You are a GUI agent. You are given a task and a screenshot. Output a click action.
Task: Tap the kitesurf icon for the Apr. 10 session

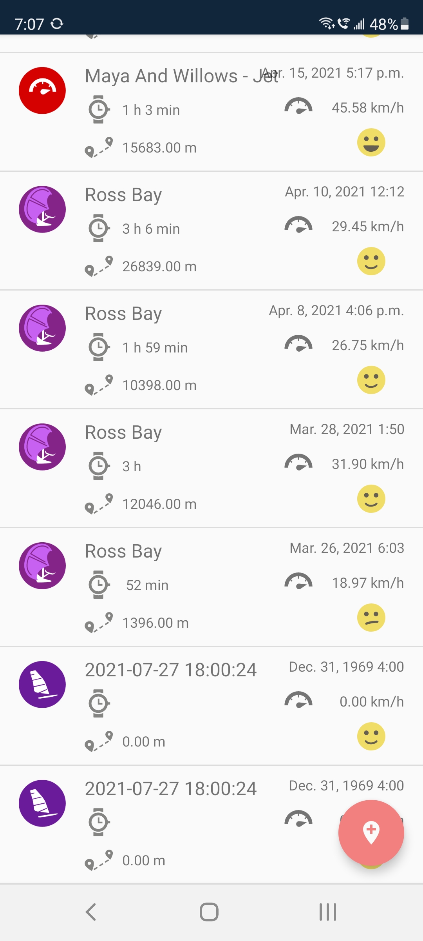coord(42,209)
